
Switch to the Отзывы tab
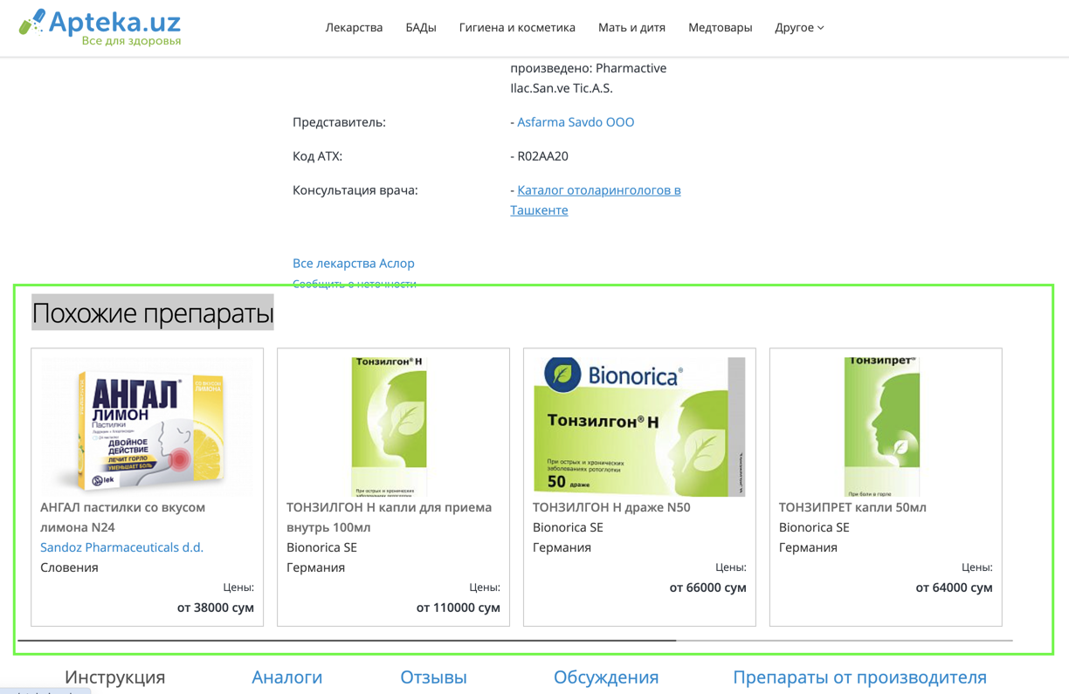pos(433,677)
